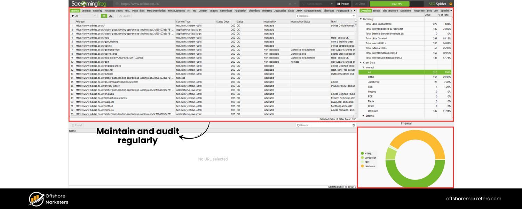Switch to the Issues tab

(377, 11)
